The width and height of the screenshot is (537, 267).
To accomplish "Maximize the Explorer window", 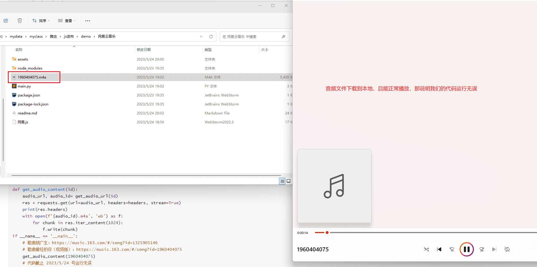I will (273, 6).
